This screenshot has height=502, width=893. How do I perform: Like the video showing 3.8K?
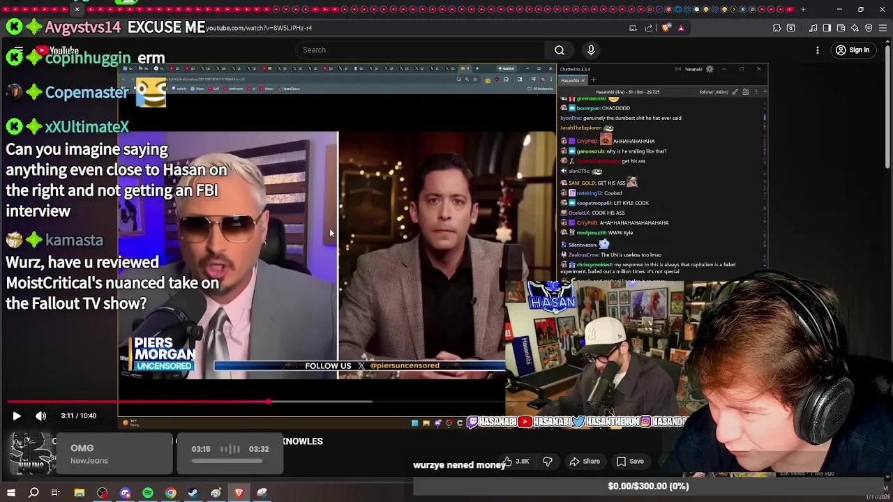[x=516, y=462]
